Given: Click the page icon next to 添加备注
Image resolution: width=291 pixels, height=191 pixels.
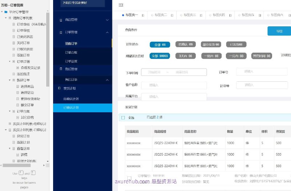Looking at the screenshot, I should pyautogui.click(x=14, y=74).
